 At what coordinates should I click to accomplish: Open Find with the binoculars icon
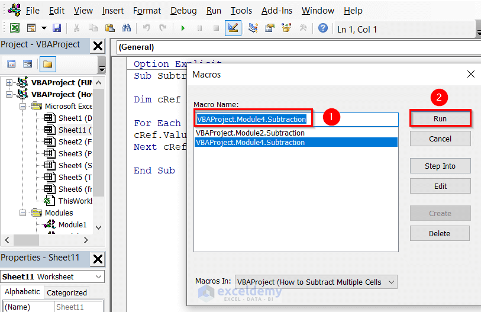(x=126, y=28)
